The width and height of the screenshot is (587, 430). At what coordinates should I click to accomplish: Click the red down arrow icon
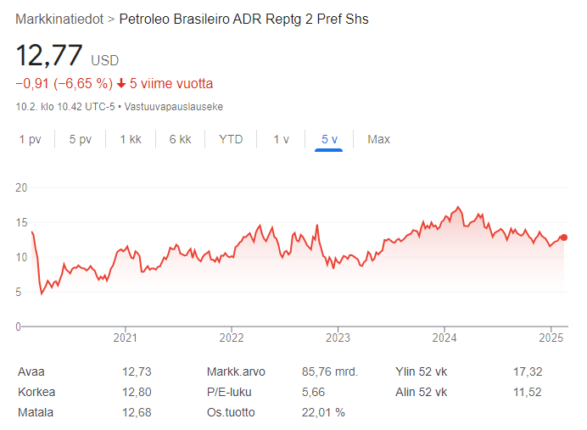pyautogui.click(x=121, y=83)
